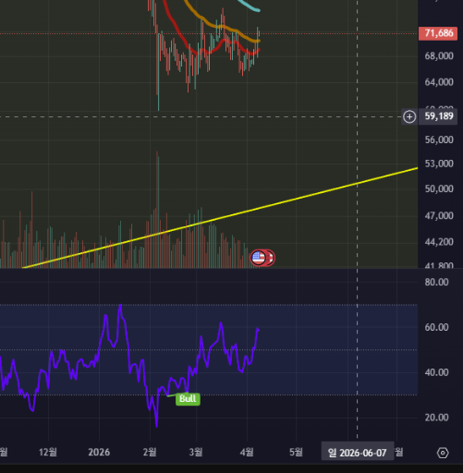Click the red 71,686 current price label
The height and width of the screenshot is (473, 463).
438,33
